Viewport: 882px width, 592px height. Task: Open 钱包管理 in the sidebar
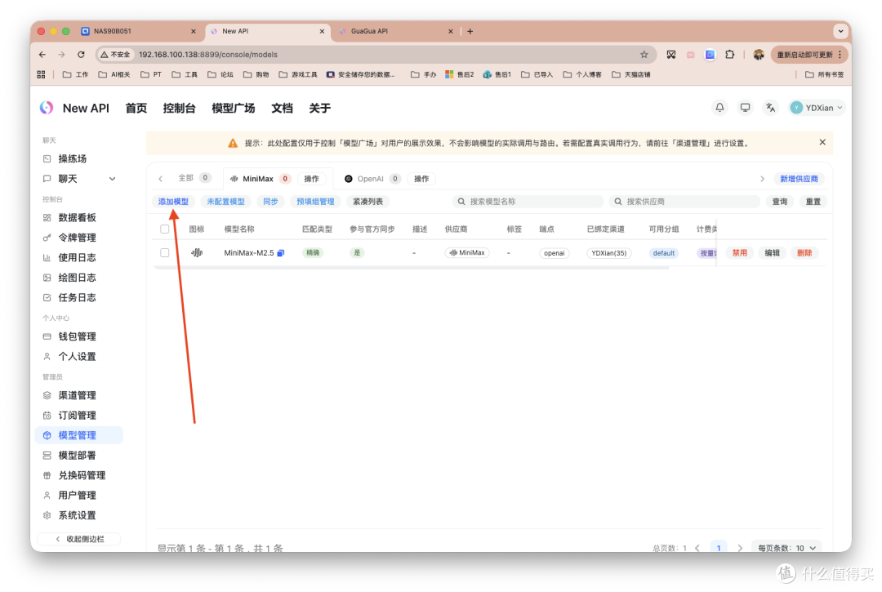point(78,336)
